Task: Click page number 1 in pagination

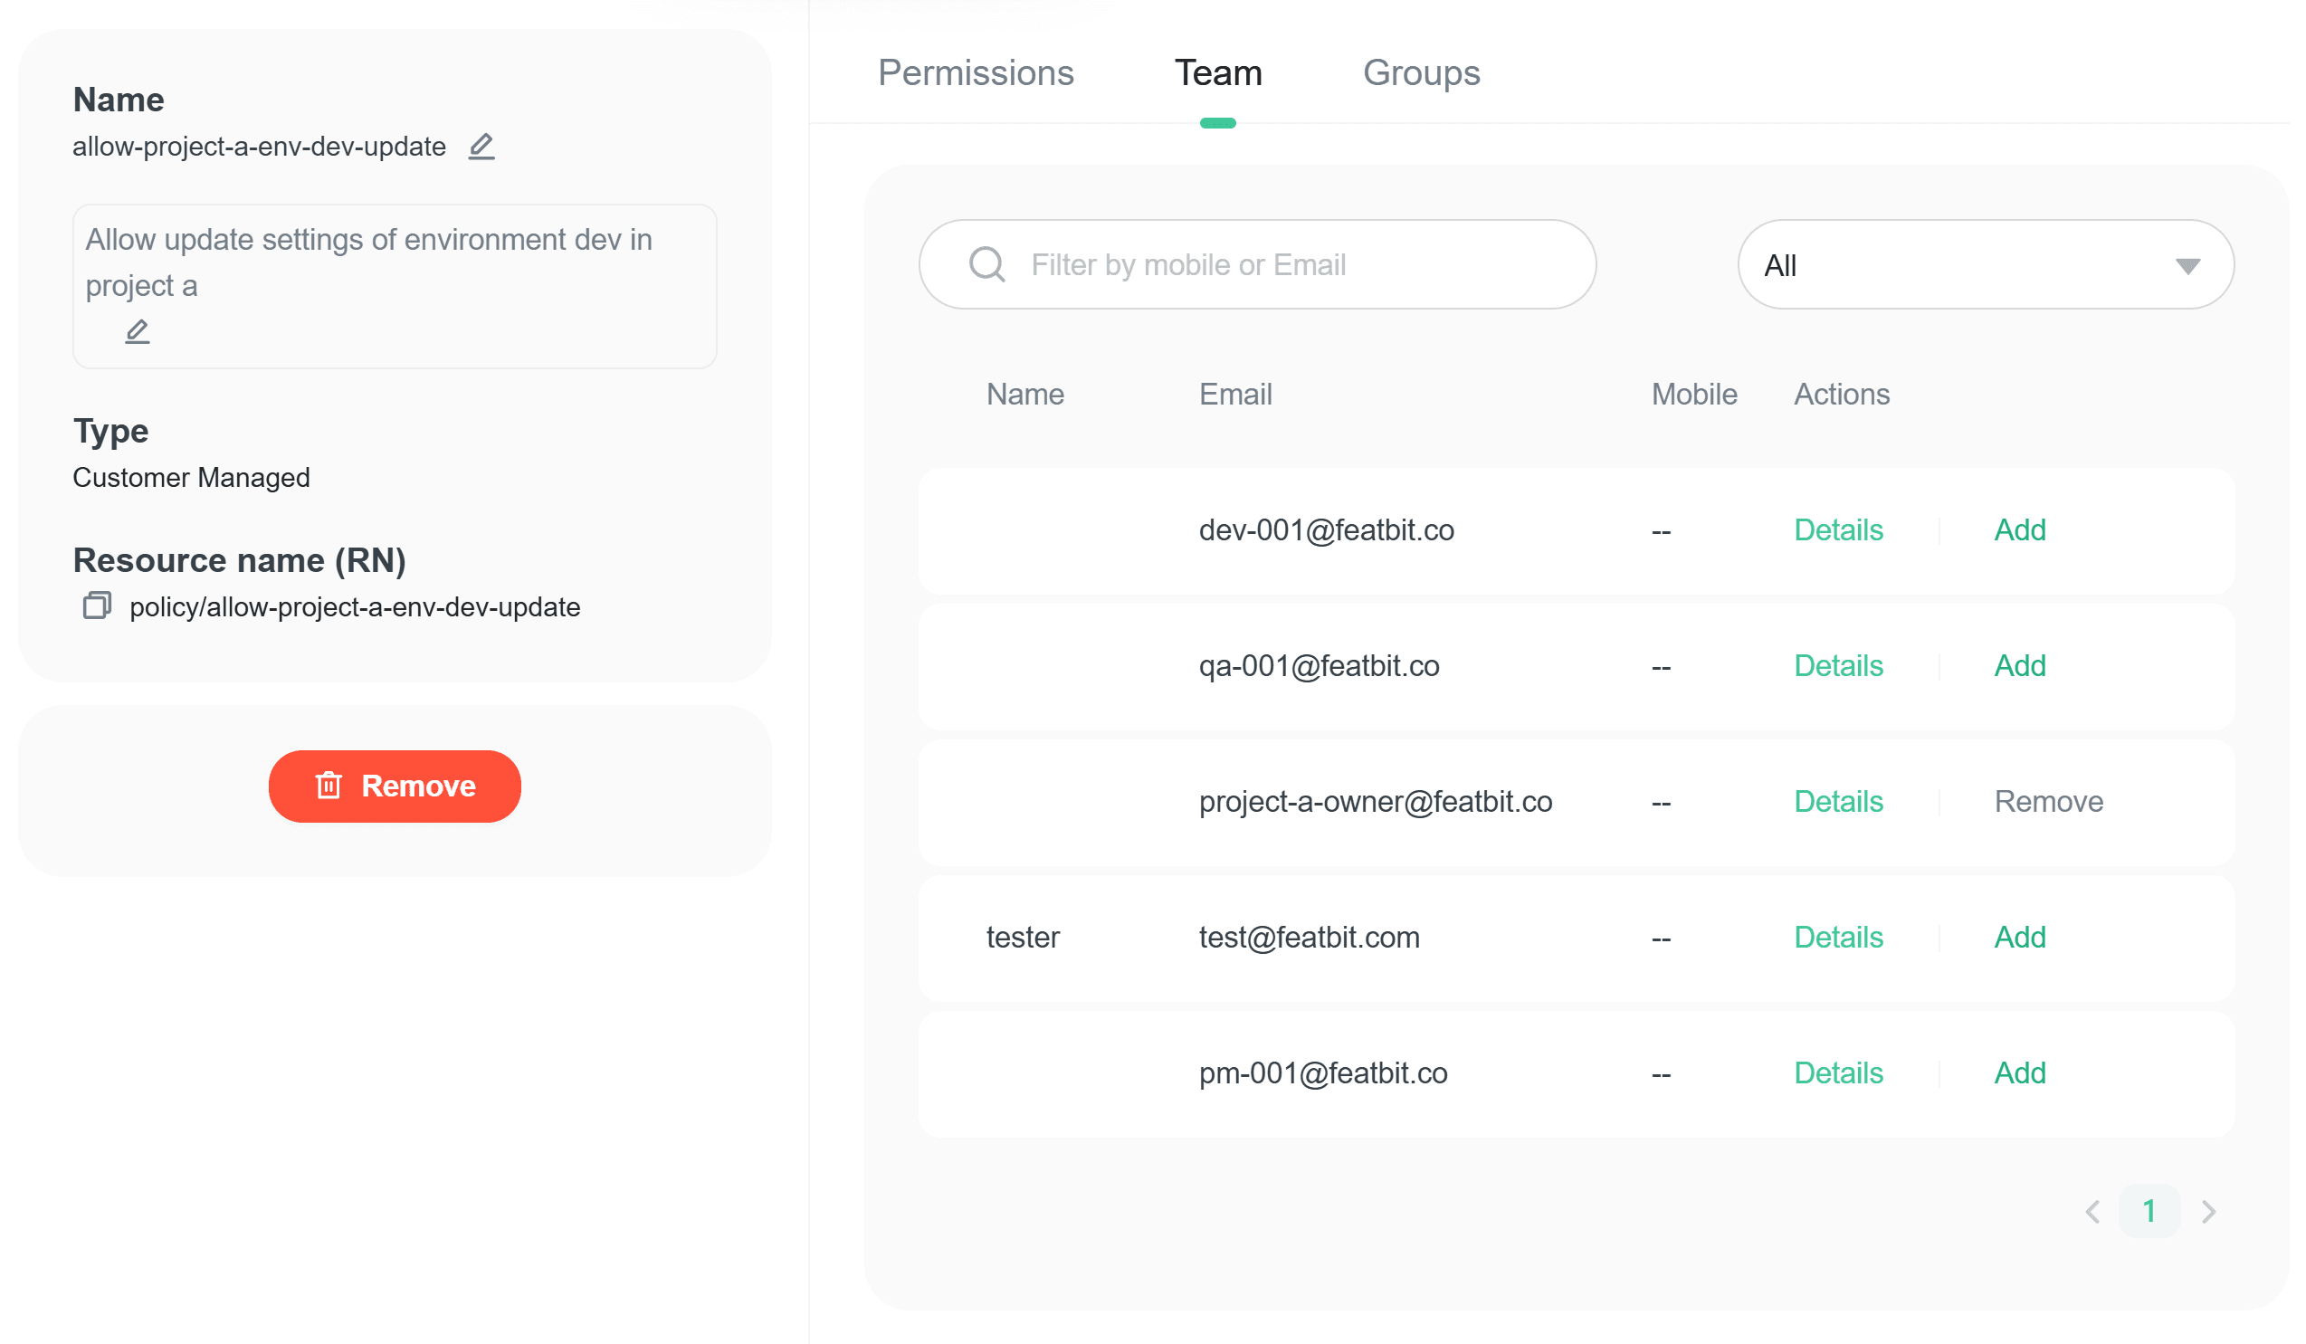Action: tap(2151, 1213)
